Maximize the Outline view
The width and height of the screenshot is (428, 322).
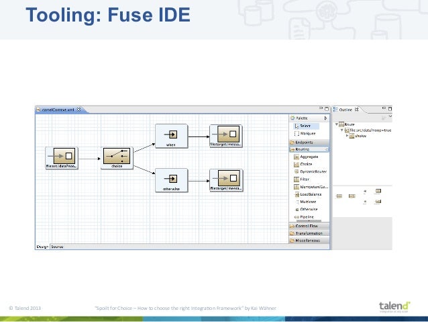pyautogui.click(x=390, y=109)
